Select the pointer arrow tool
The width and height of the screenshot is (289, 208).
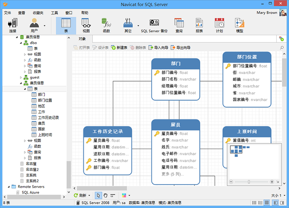pos(98,195)
